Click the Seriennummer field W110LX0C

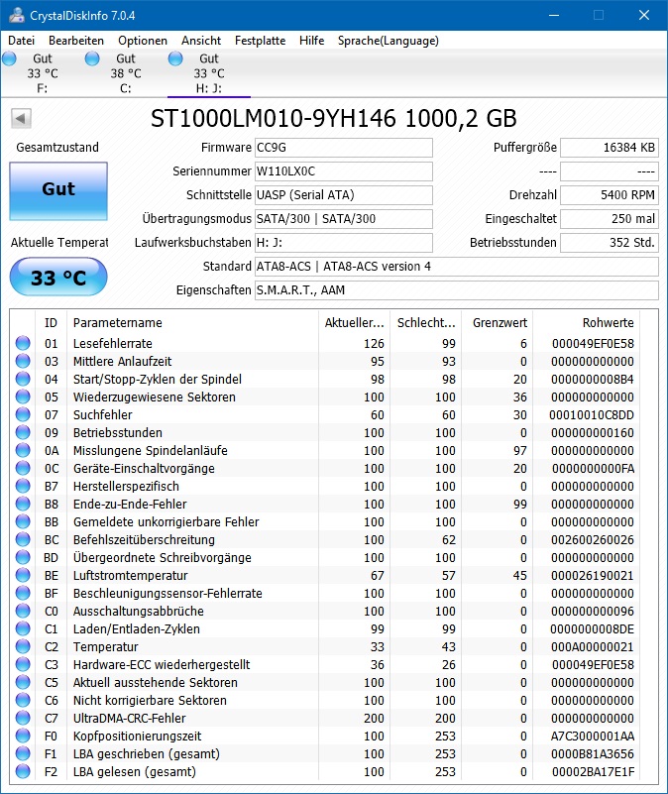pyautogui.click(x=343, y=171)
